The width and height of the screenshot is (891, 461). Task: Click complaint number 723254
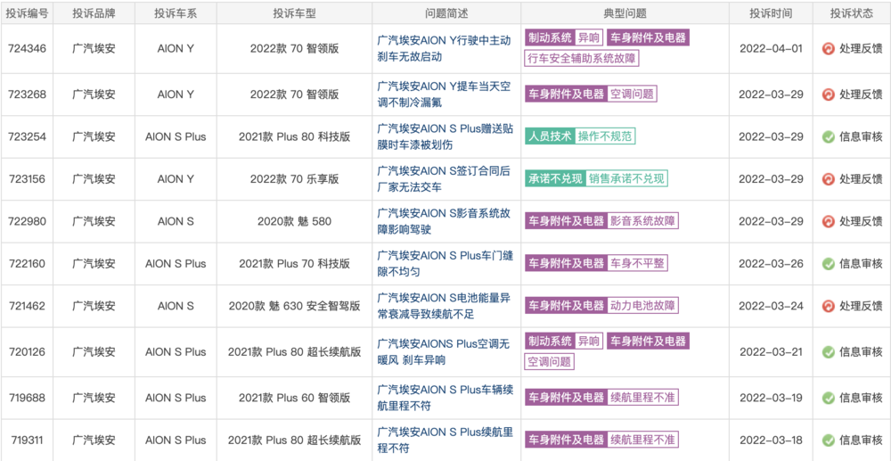[x=27, y=136]
